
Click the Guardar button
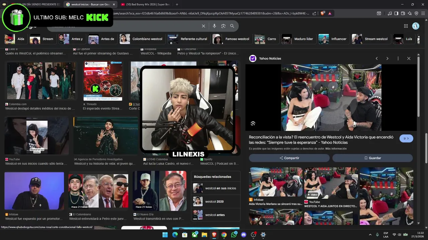click(372, 158)
